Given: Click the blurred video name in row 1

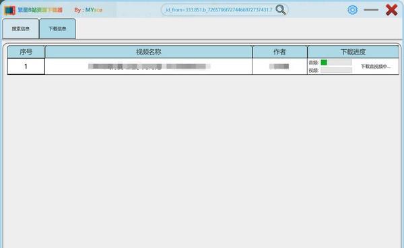Looking at the screenshot, I should coord(149,67).
